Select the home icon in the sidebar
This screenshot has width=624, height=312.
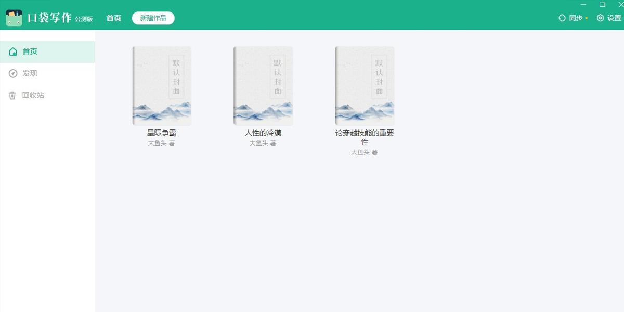12,51
